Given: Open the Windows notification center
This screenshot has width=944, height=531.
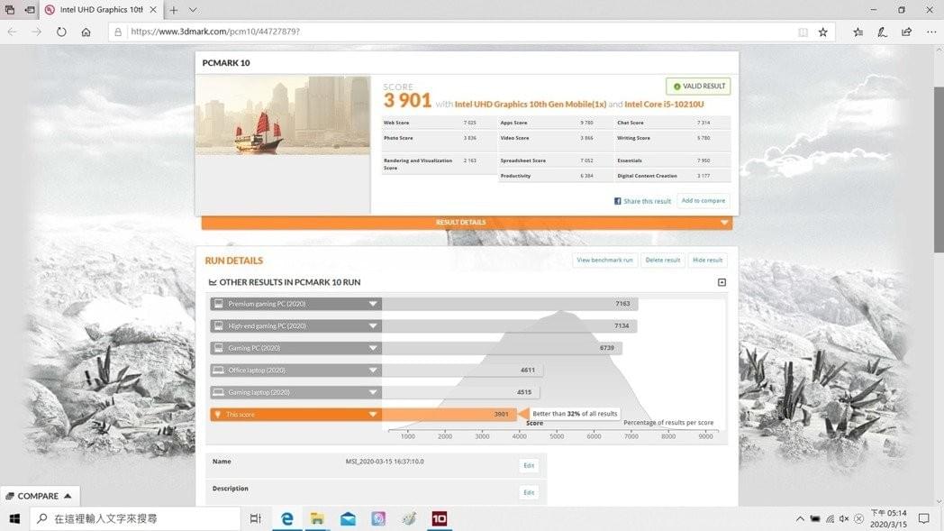Looking at the screenshot, I should tap(924, 519).
